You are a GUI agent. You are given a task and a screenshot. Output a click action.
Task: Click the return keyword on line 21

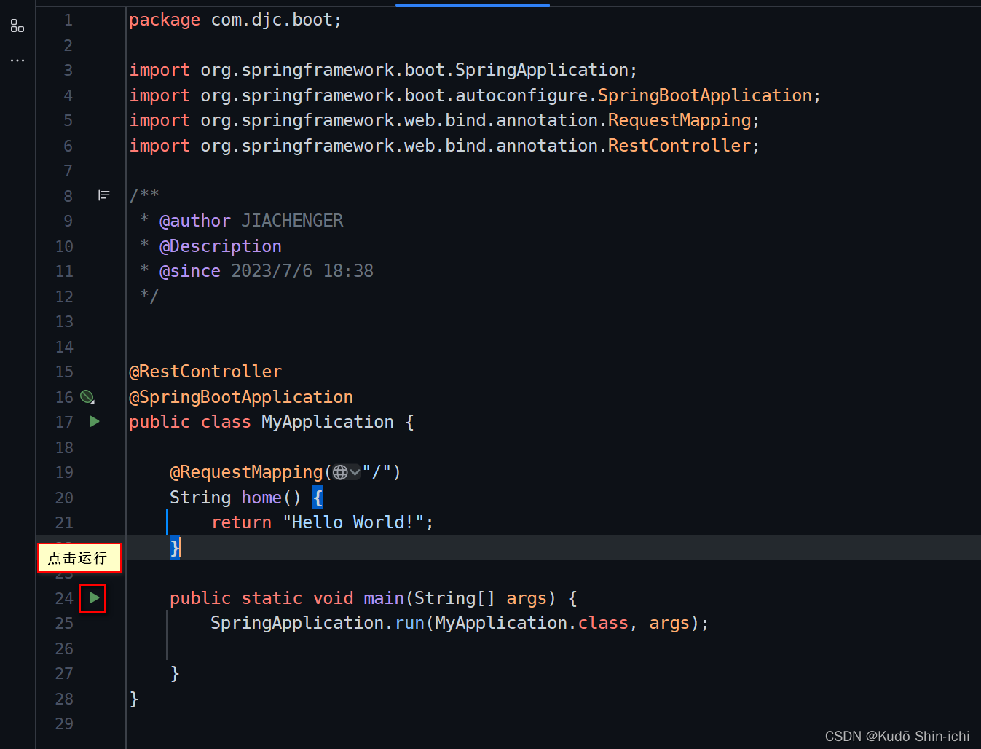(241, 522)
